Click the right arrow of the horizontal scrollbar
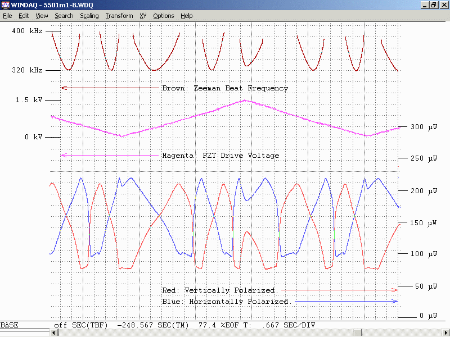This screenshot has height=337, width=450. click(x=445, y=333)
